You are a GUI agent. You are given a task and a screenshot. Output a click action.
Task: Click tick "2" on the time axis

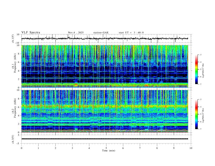coord(55,148)
